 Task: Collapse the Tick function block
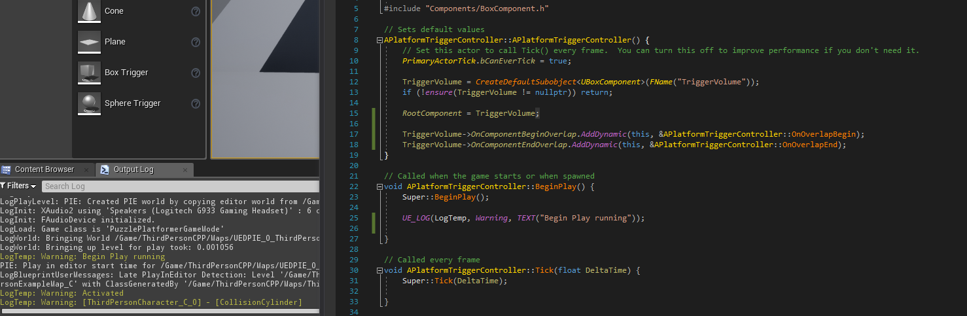point(380,271)
